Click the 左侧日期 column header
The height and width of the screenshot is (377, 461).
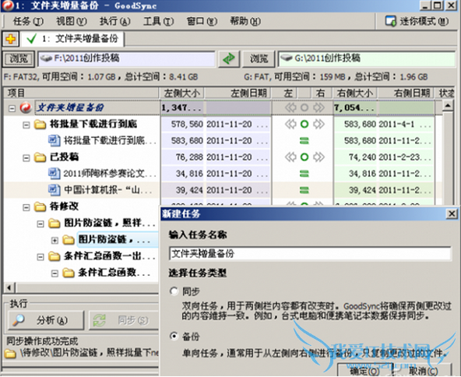238,93
